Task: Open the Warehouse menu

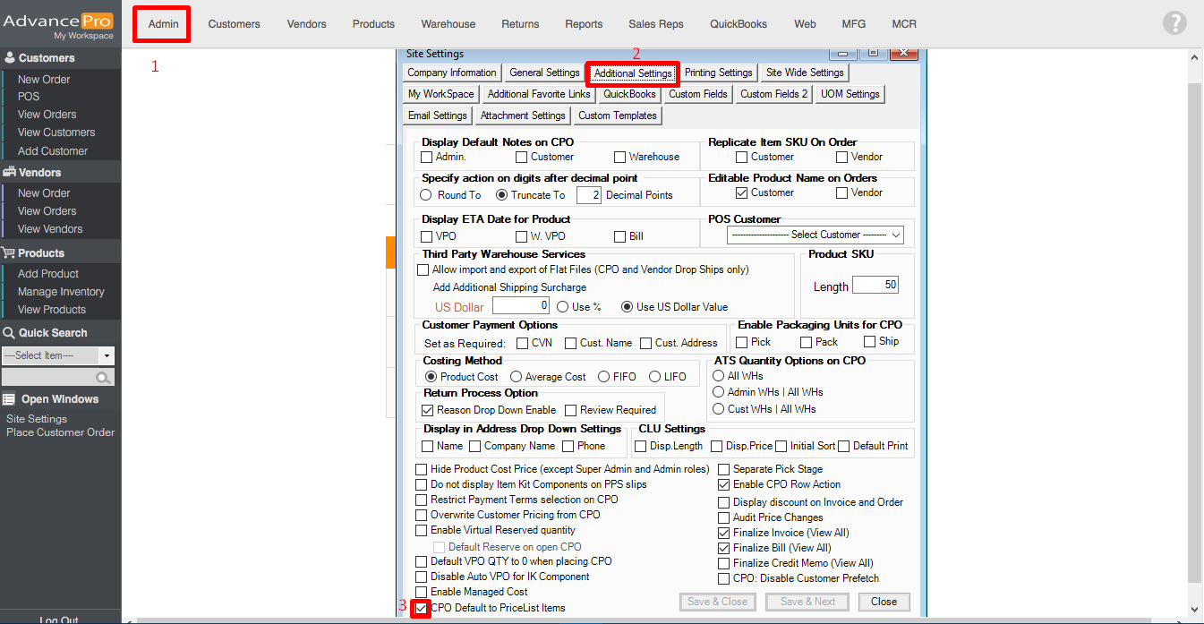Action: 448,24
